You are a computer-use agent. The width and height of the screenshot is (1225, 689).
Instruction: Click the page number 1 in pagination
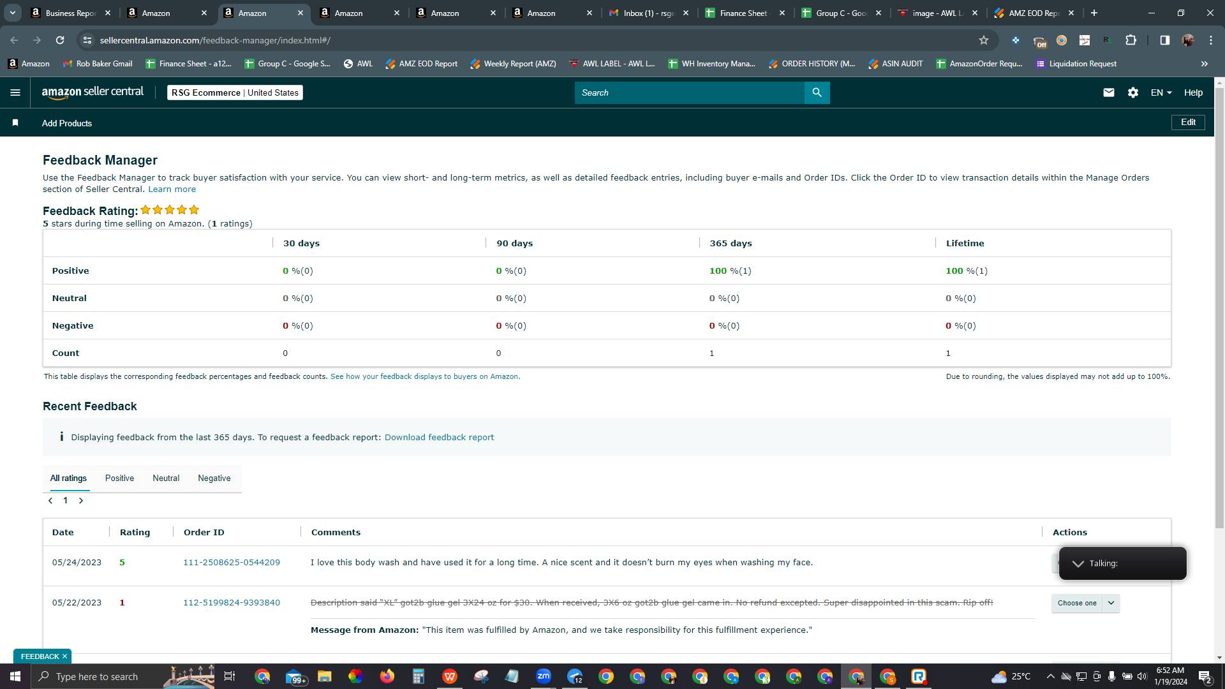(65, 501)
